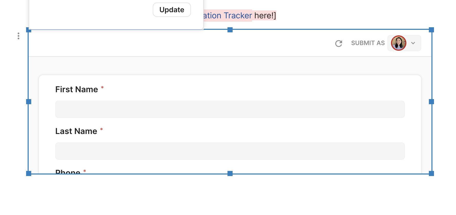Click the top-center resize handle
This screenshot has width=456, height=215.
(x=230, y=30)
